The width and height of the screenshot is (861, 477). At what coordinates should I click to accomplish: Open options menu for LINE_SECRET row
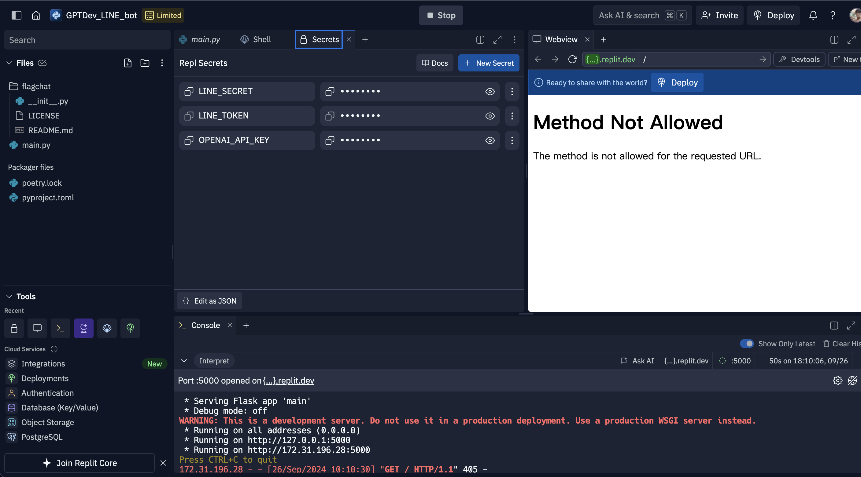tap(512, 92)
